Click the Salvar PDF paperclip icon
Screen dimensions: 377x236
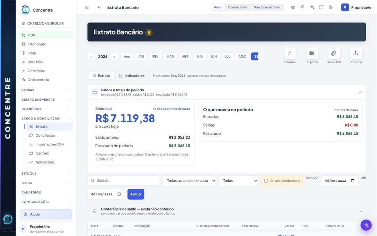[334, 53]
